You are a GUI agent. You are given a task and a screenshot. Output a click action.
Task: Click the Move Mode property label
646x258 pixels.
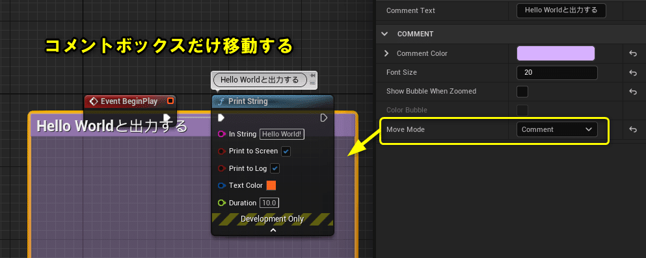point(405,129)
